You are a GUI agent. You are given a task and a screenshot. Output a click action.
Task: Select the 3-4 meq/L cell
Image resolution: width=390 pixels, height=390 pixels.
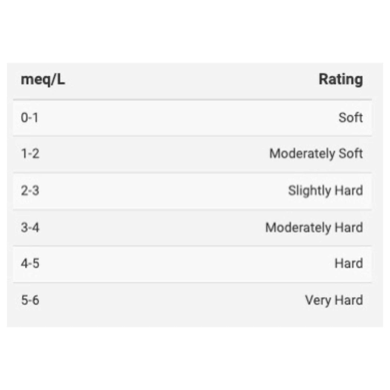[x=30, y=227]
